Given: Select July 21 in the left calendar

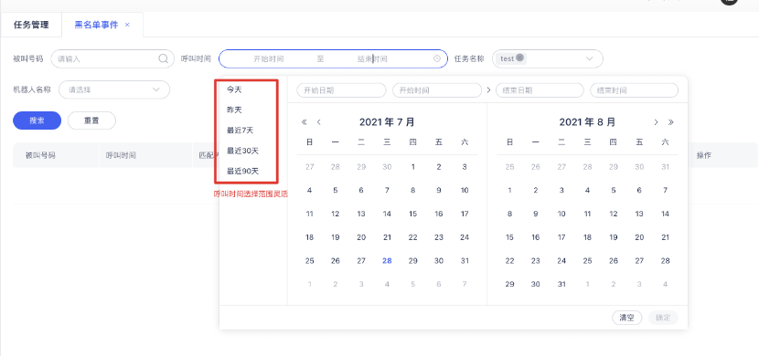Looking at the screenshot, I should 387,237.
